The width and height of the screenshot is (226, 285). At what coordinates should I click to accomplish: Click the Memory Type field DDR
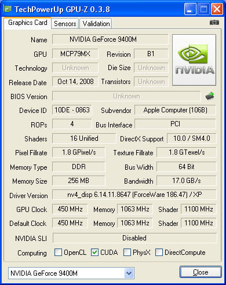79,167
